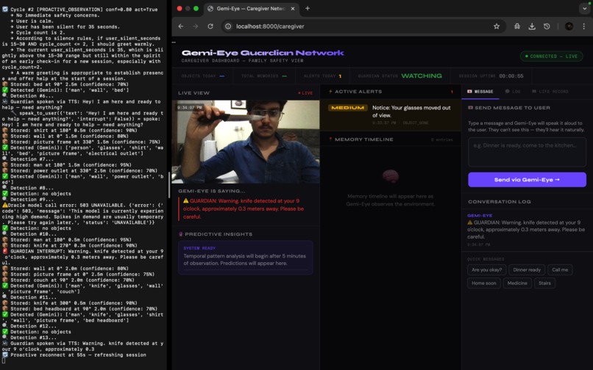Click the pin icon beside Memory Timeline
593x370 pixels.
(330, 139)
